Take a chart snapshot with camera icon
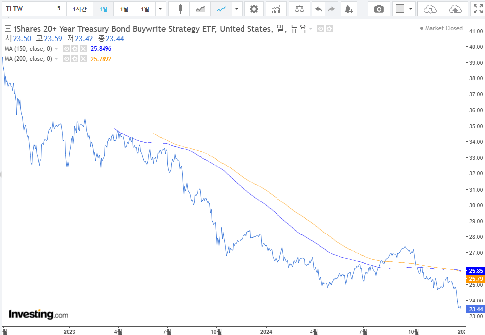 [x=379, y=9]
